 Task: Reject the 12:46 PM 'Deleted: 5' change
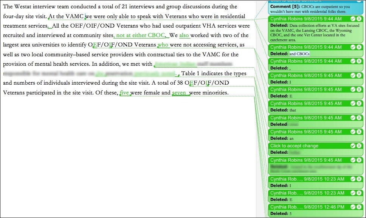358,207
